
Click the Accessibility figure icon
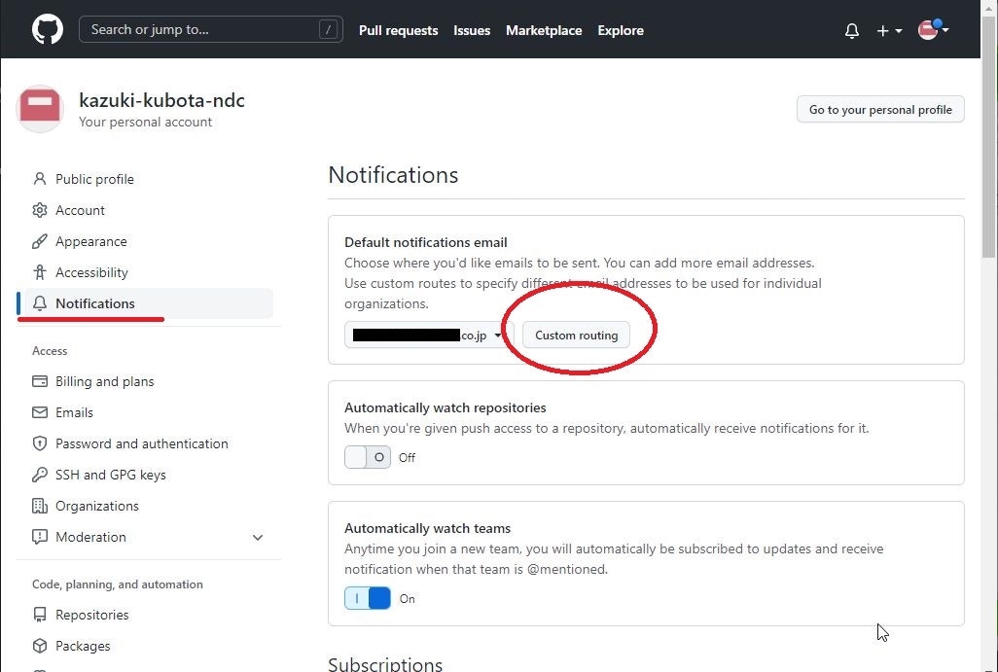click(x=40, y=272)
